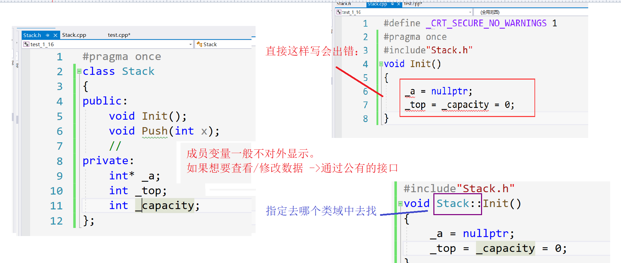
Task: Switch to Stack.cpp tab beside Stack.h
Action: [74, 35]
